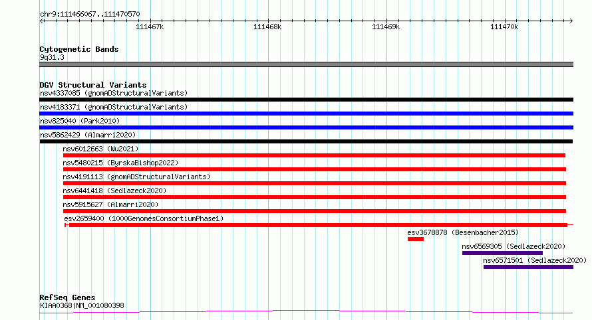Open the nsv6569305 (Sedlazeck2020) label
The image size is (592, 320).
[x=514, y=246]
